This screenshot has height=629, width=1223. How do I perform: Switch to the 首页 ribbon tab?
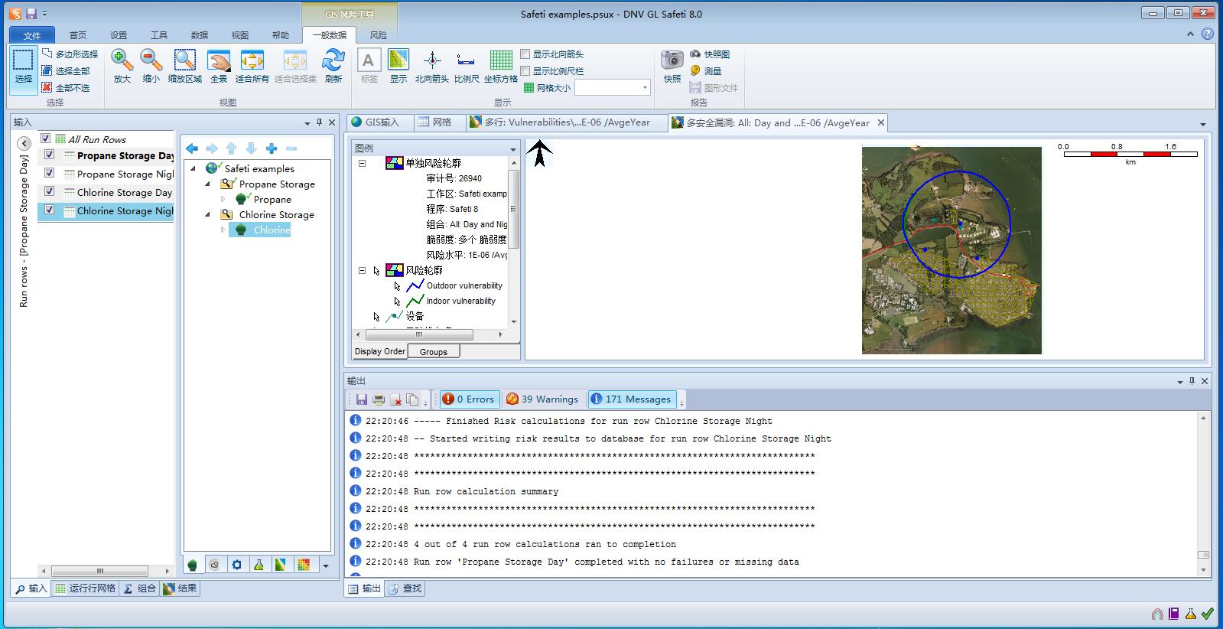click(x=78, y=35)
